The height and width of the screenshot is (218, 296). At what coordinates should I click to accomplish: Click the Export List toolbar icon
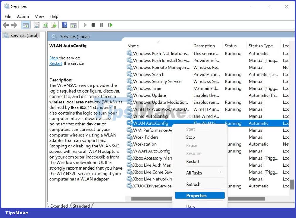point(54,25)
